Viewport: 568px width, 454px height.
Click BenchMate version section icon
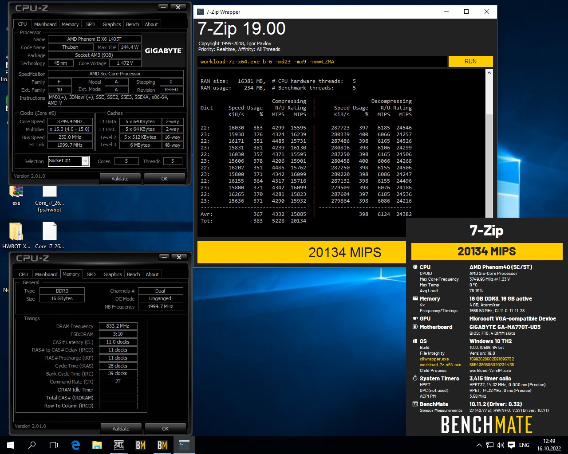[415, 404]
